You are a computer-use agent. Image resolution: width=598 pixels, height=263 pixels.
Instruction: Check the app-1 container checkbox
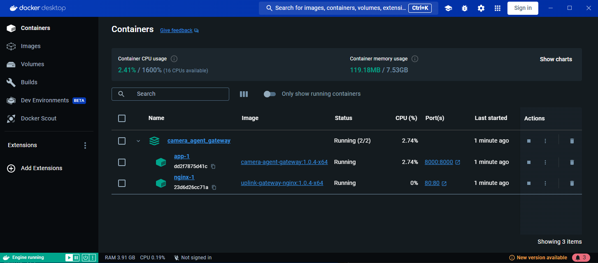click(122, 162)
